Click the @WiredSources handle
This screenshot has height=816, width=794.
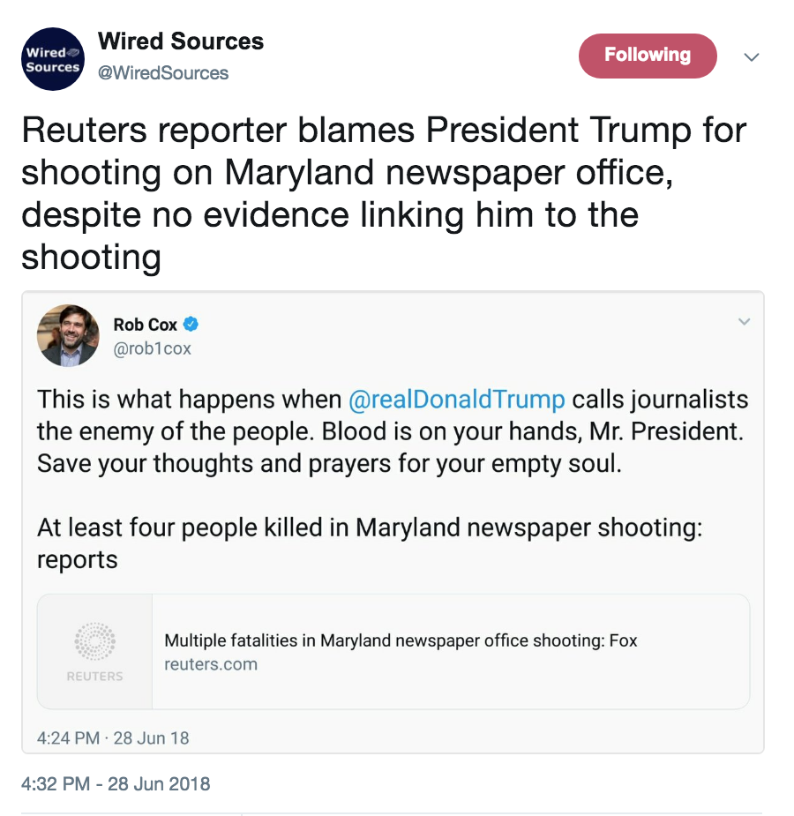(163, 72)
